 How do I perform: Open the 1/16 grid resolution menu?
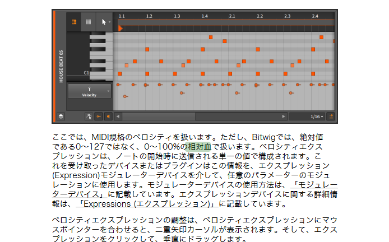coord(308,117)
